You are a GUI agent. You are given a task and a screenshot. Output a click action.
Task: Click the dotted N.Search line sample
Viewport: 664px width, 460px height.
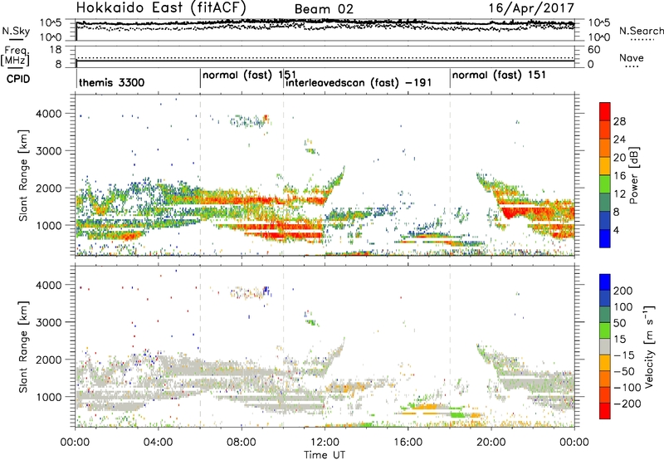[642, 40]
